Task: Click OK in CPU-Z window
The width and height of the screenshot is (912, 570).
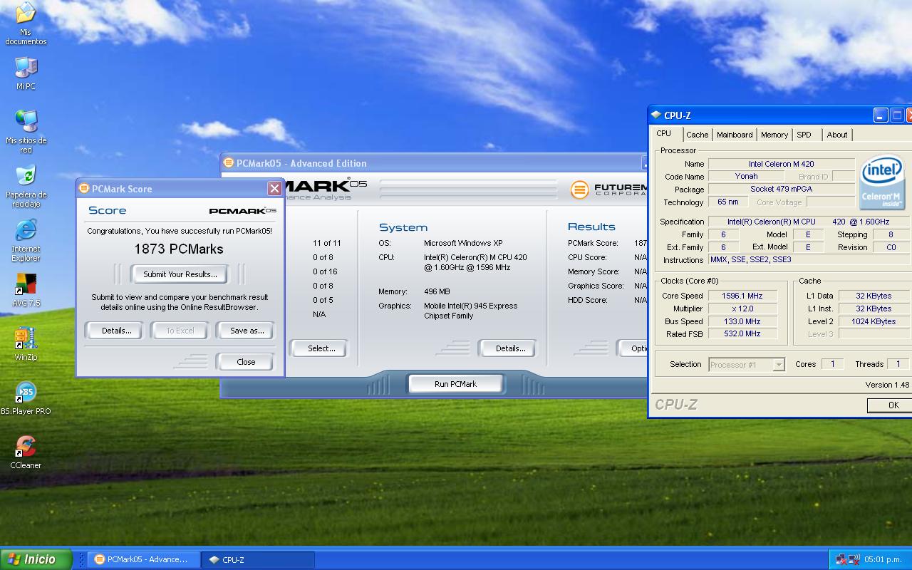Action: pos(889,405)
